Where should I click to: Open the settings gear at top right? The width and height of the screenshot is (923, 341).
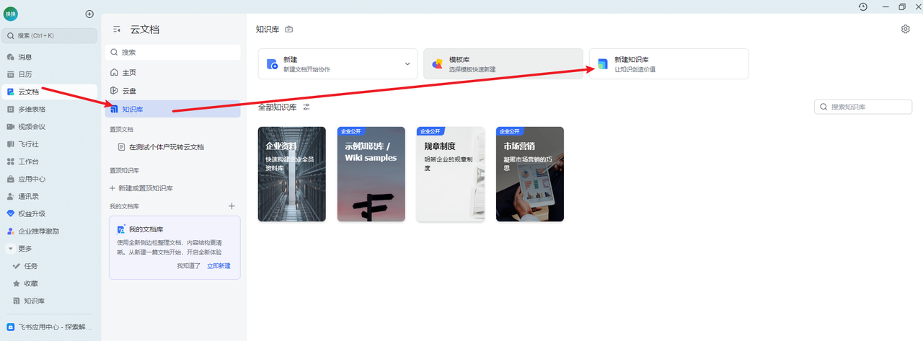coord(906,30)
